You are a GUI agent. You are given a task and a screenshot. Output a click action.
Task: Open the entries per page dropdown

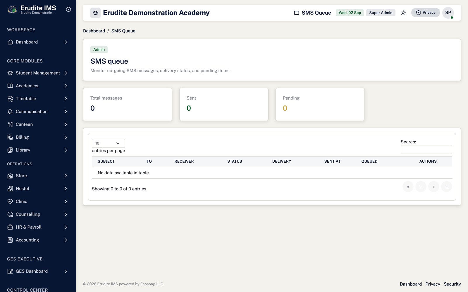tap(108, 143)
